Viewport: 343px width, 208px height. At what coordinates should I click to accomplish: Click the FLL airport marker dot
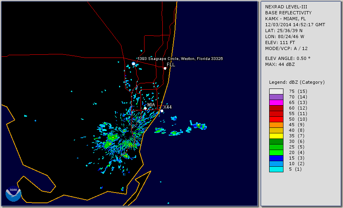(165, 68)
